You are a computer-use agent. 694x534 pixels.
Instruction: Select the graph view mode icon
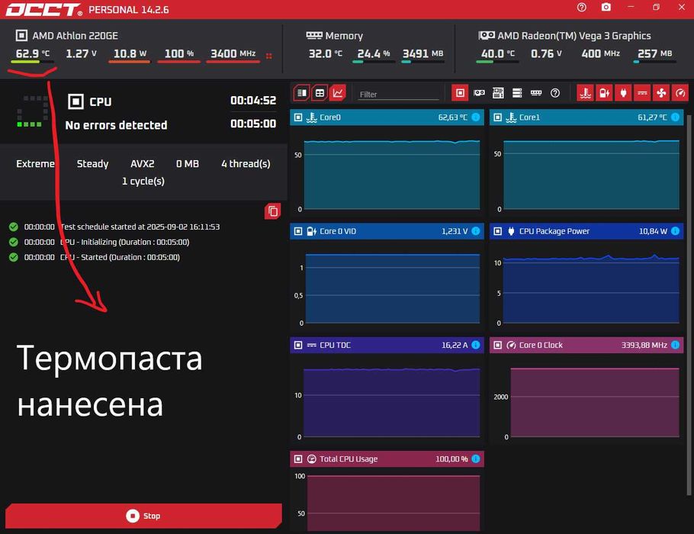point(338,93)
